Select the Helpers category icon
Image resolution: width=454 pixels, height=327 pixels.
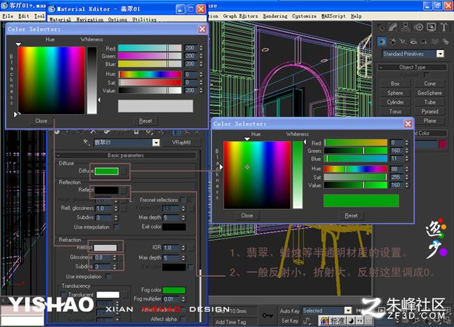click(423, 42)
